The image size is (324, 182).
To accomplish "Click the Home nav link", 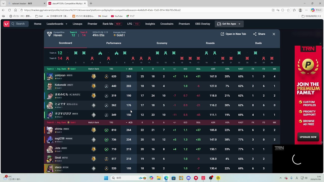I will pos(37,24).
